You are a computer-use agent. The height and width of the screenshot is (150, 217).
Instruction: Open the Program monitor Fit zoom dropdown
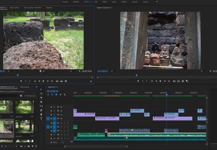coord(113,71)
